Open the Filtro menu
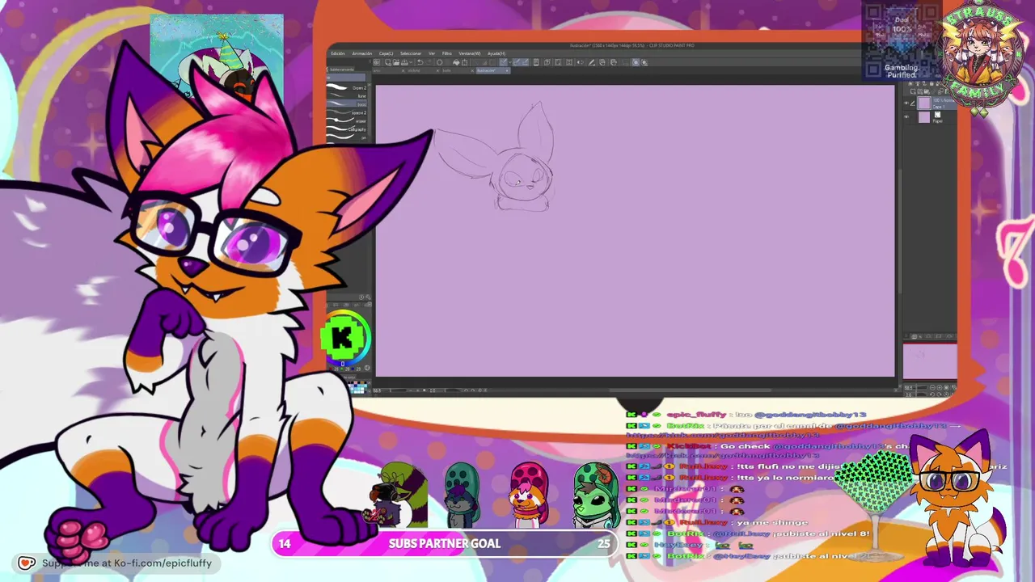This screenshot has height=582, width=1035. click(447, 53)
